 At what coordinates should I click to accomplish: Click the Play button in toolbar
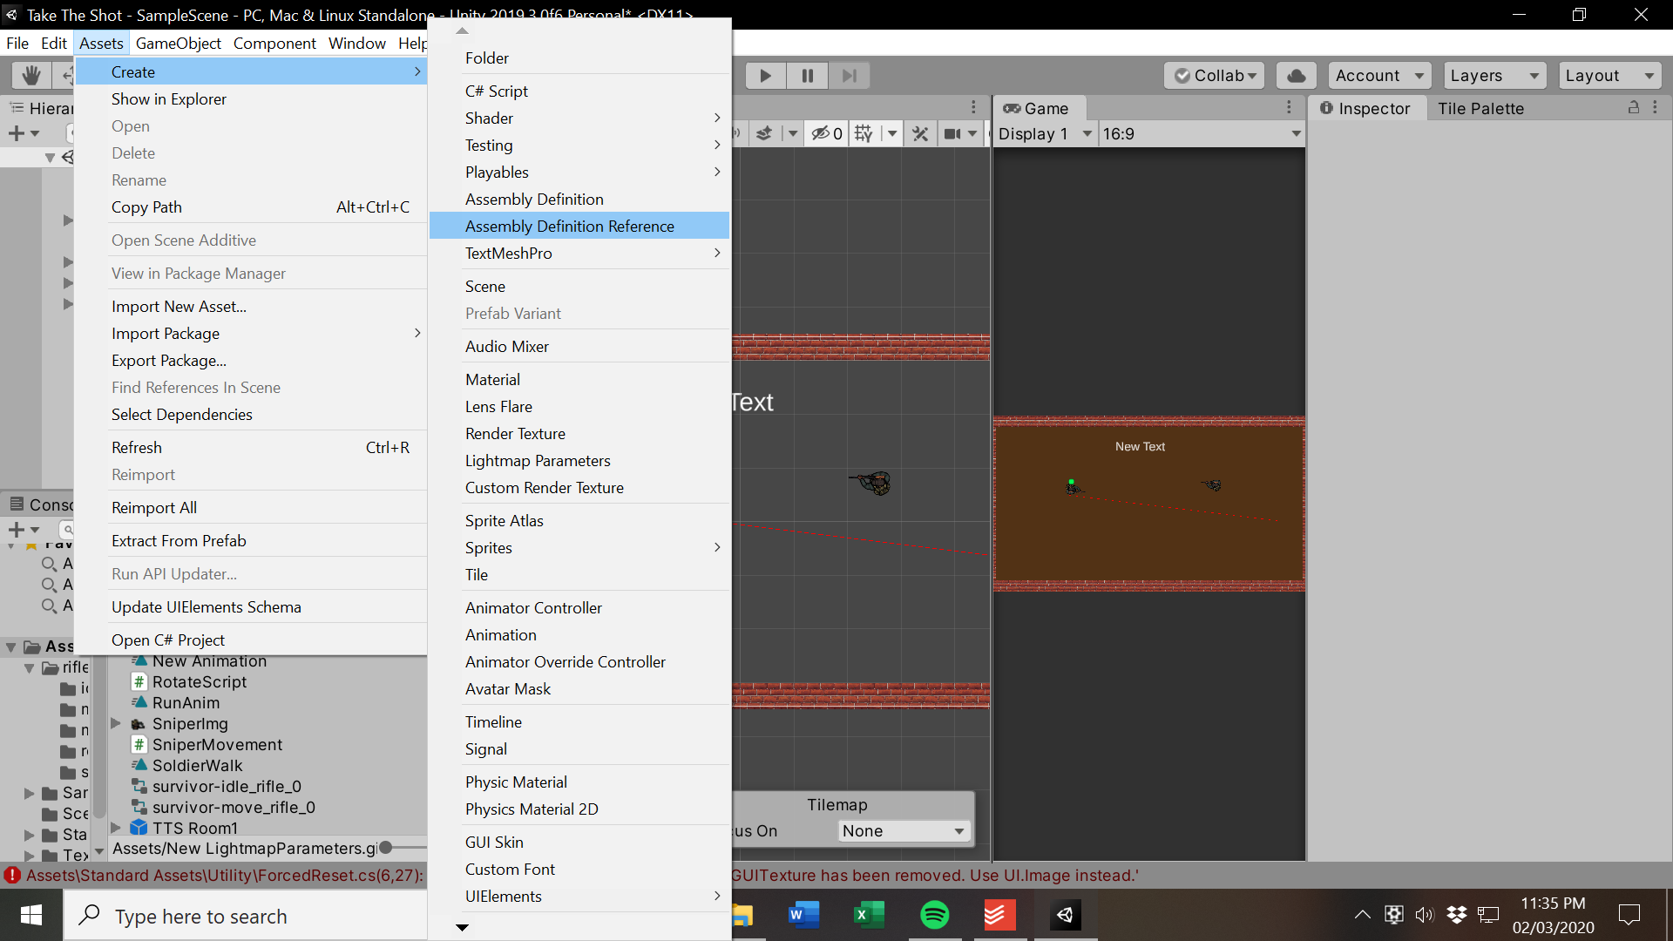pos(764,75)
